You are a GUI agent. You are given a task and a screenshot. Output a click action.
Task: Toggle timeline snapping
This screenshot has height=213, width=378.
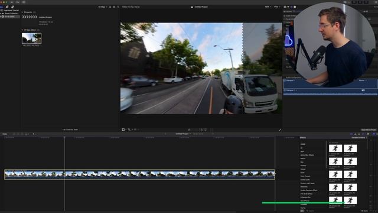point(363,134)
